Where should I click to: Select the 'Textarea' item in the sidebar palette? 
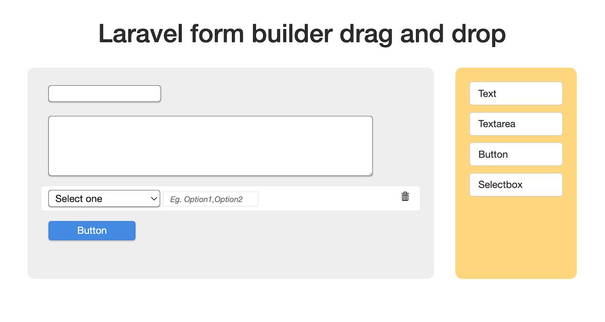tap(515, 124)
